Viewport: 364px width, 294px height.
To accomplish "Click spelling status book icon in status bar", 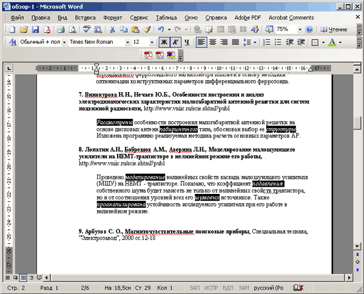I will tap(298, 288).
